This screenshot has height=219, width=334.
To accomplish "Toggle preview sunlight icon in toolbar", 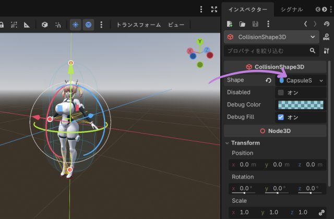I will coord(75,25).
